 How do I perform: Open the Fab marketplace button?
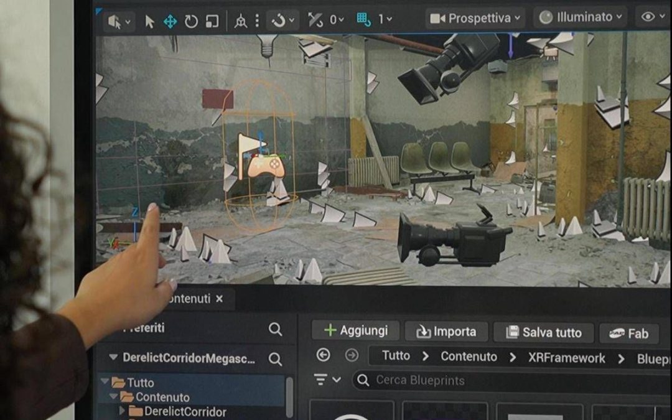pos(628,334)
